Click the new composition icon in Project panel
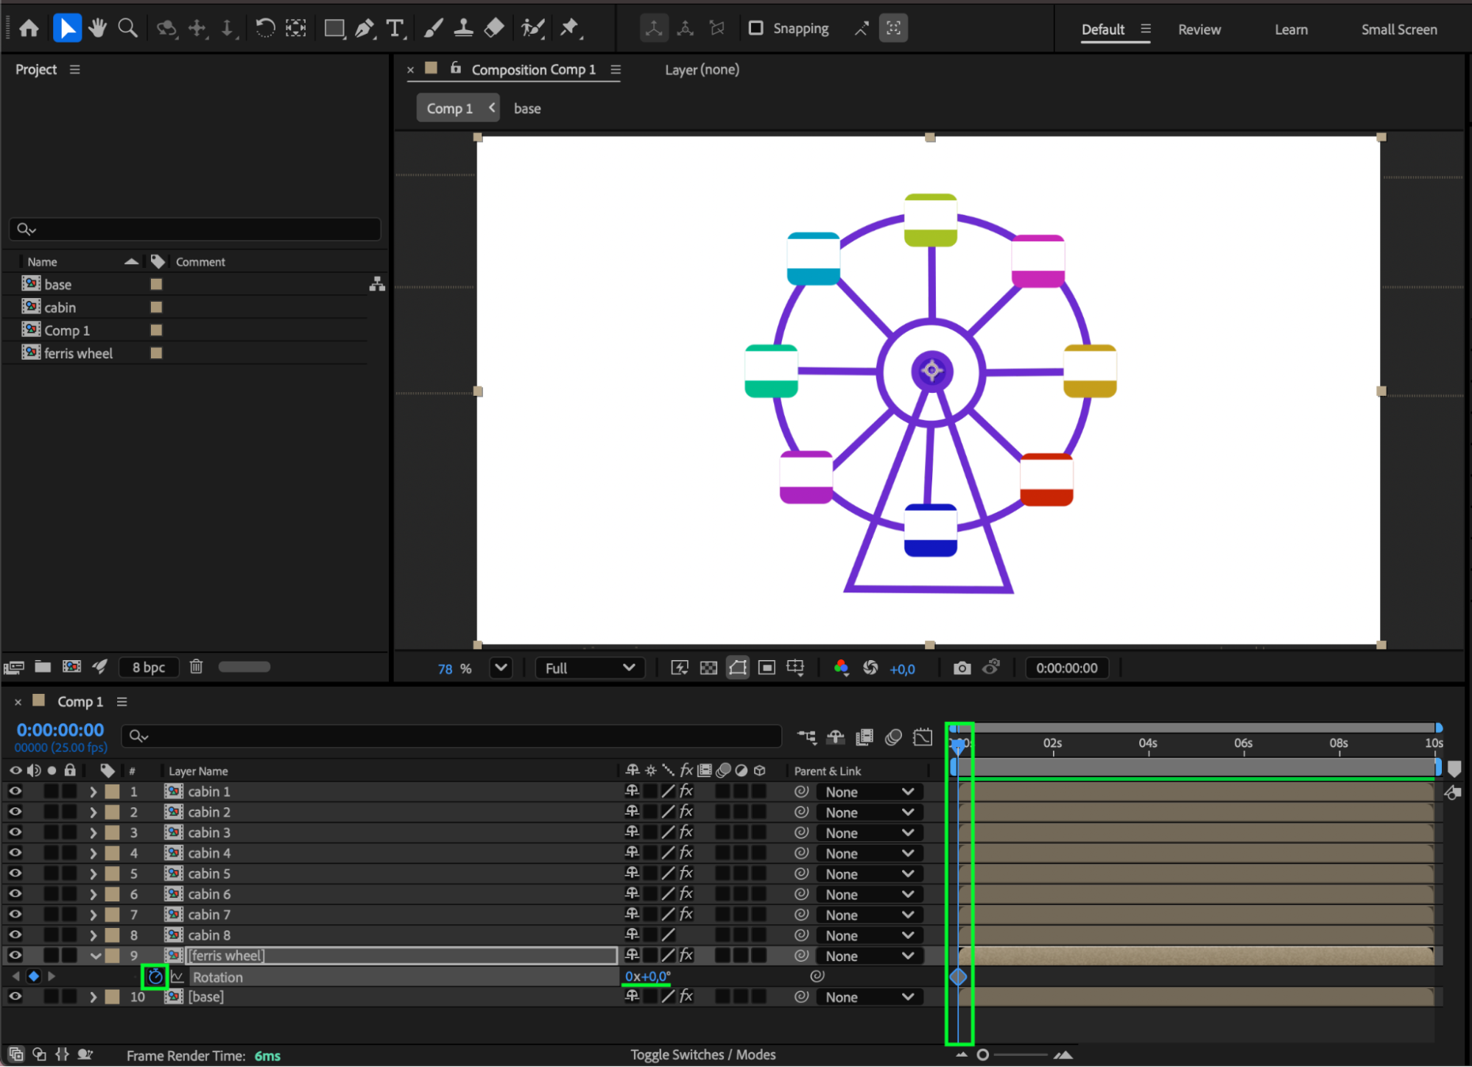The height and width of the screenshot is (1067, 1472). tap(71, 667)
